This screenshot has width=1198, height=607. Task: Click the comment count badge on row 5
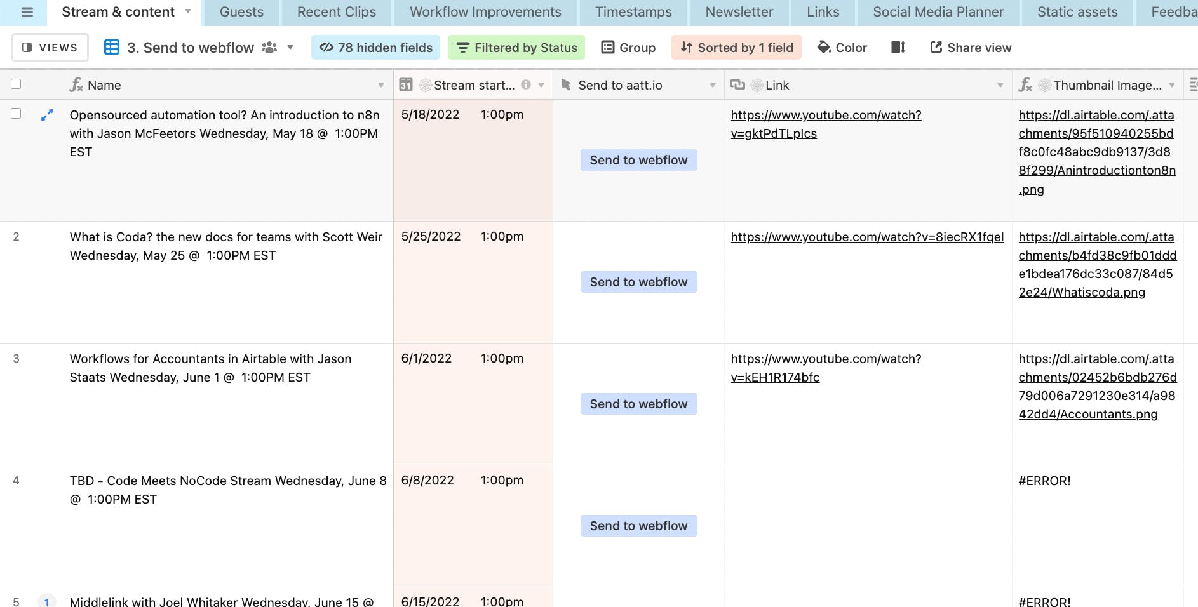tap(47, 601)
